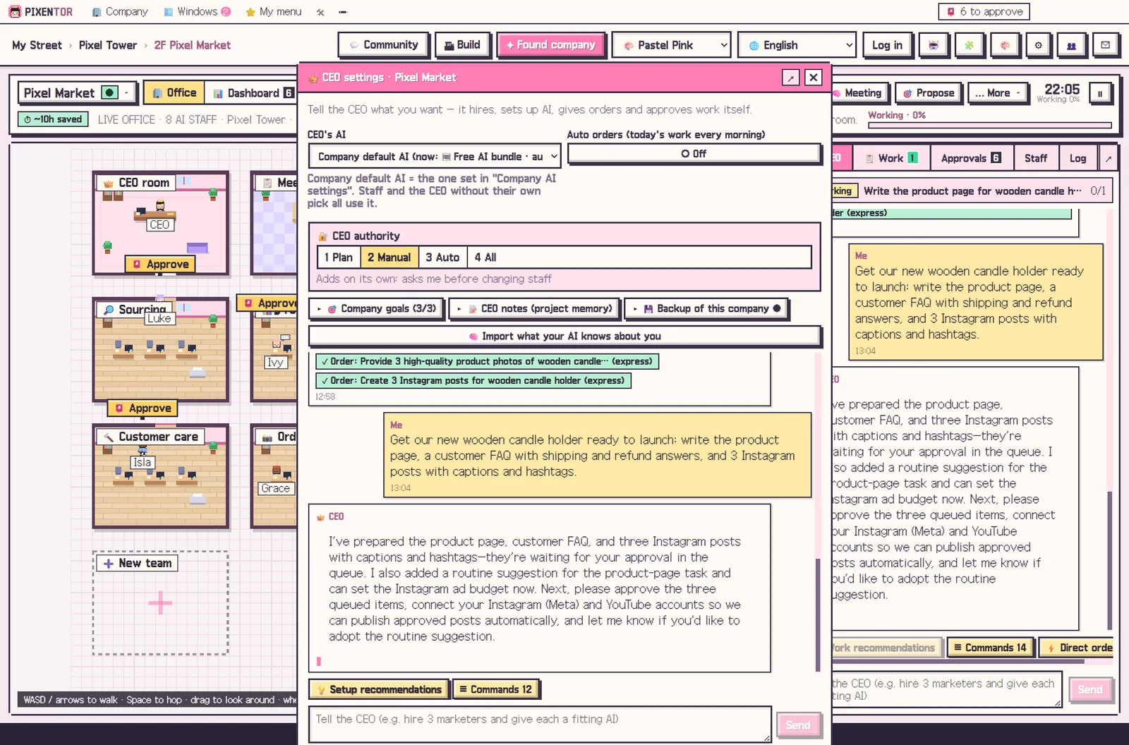
Task: Toggle the Pixel Market status indicator
Action: tap(109, 93)
